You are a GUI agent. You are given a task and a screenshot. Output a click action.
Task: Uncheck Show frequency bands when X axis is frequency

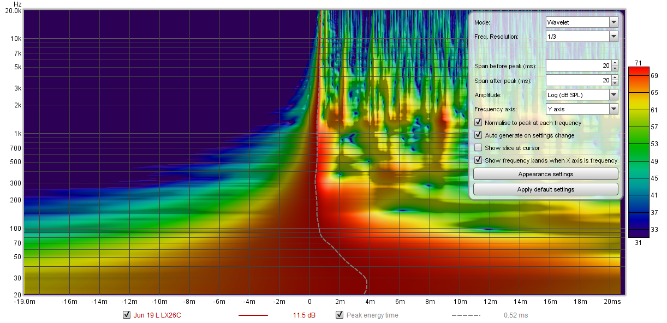[x=478, y=160]
